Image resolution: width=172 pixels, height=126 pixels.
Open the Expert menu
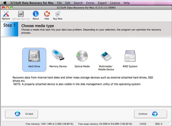tap(102, 3)
